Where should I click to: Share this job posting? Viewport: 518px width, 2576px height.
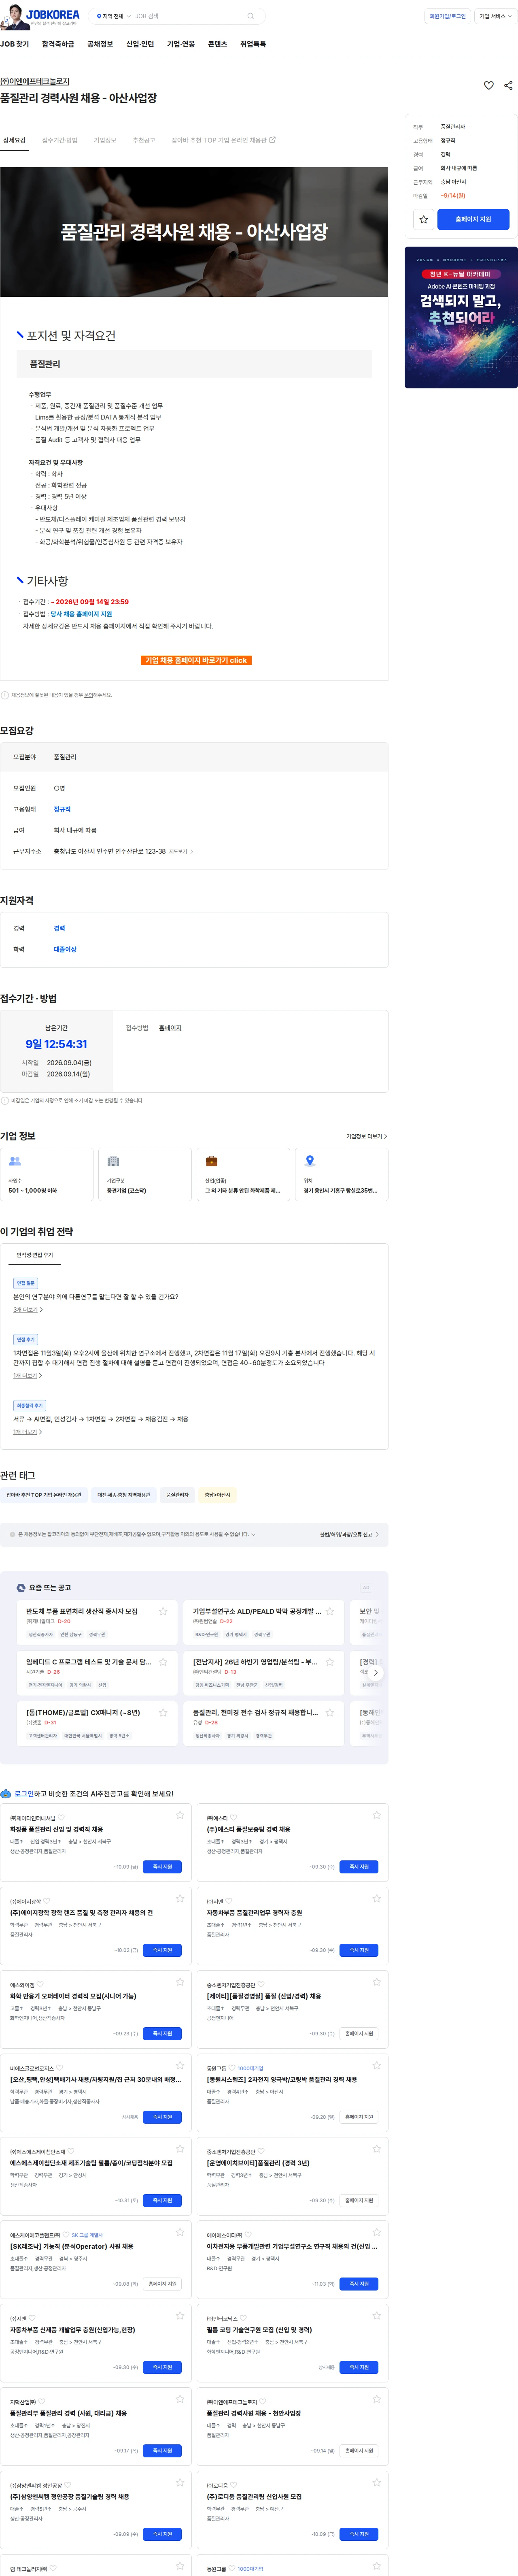508,86
